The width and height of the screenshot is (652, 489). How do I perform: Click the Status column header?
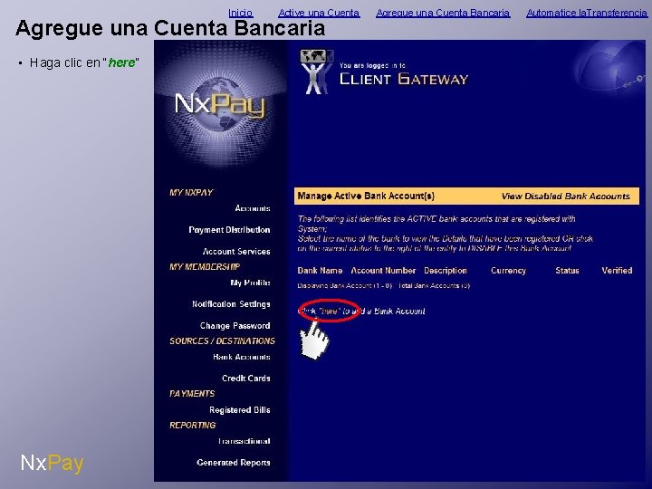(x=567, y=271)
